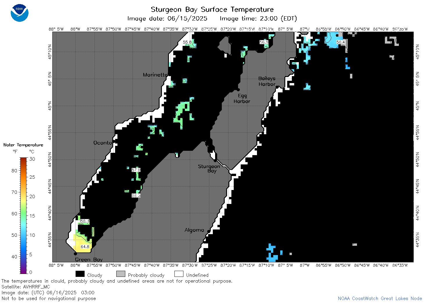Click the 'Probably cloudy' legend label text
This screenshot has width=425, height=303.
pyautogui.click(x=146, y=275)
